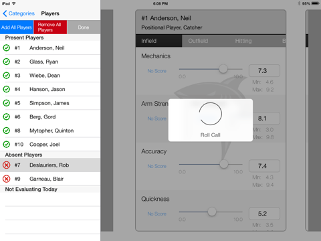
Task: Select player name Berg, Gord
Action: pos(43,117)
